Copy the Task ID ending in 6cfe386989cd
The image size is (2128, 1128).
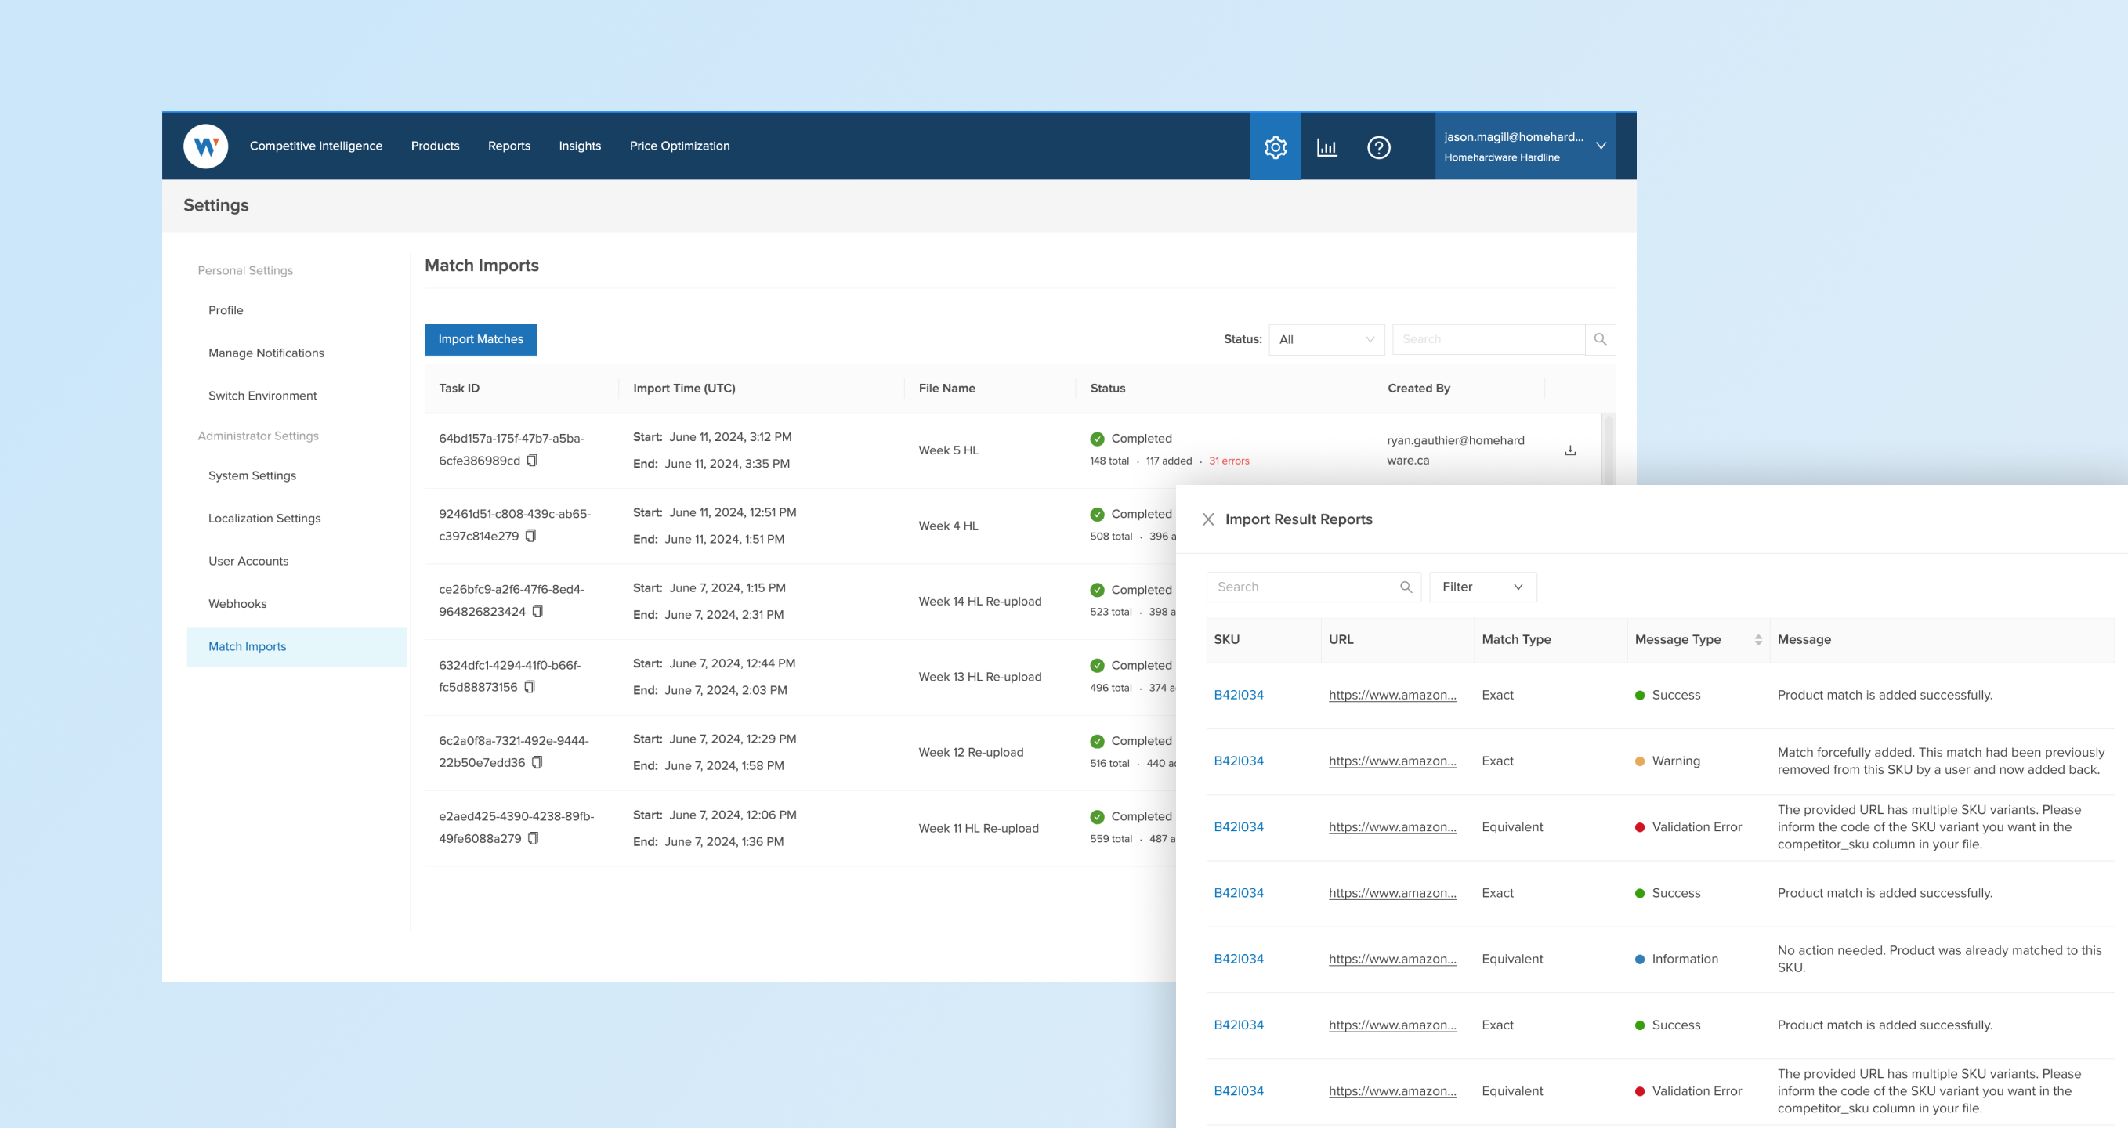(532, 460)
